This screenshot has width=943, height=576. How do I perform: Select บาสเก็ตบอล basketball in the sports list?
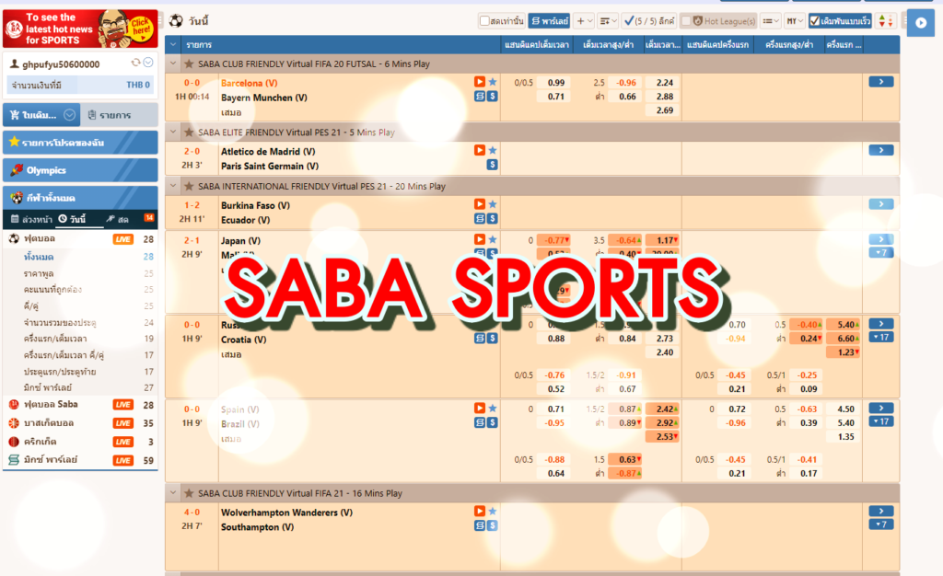coord(48,423)
